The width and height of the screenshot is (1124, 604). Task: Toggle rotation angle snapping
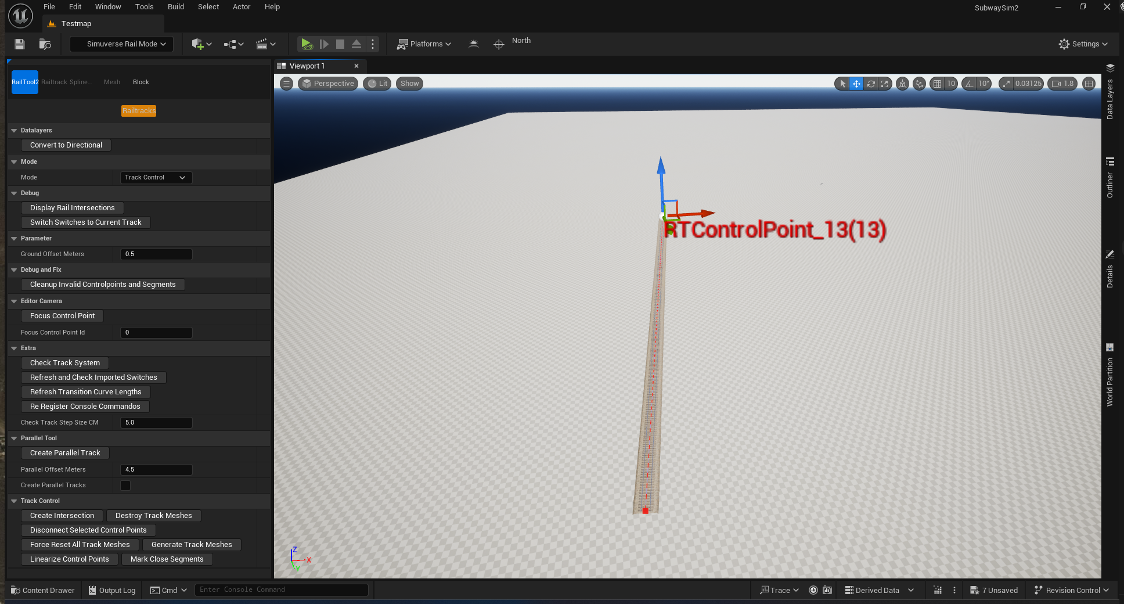[x=969, y=84]
